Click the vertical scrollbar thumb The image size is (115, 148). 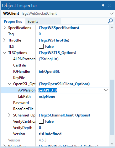112,107
